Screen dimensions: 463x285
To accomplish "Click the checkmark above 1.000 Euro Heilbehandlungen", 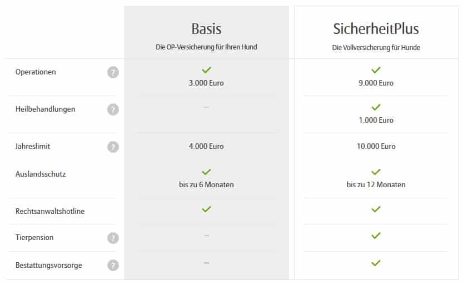I will pyautogui.click(x=376, y=107).
